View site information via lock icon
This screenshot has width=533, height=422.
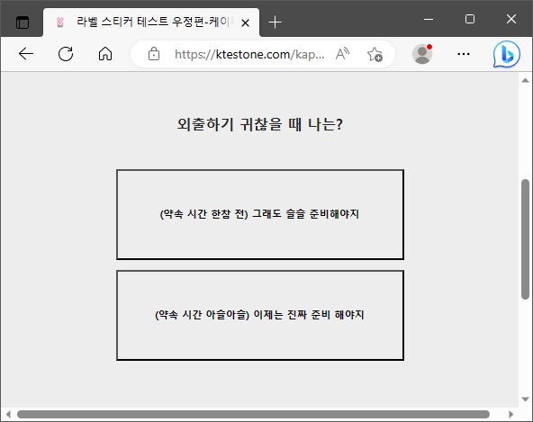pyautogui.click(x=154, y=54)
